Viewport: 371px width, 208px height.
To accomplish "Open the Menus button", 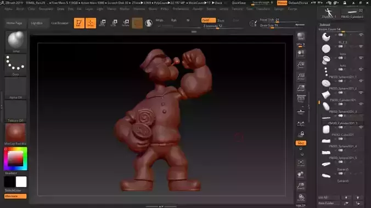I will pos(282,3).
